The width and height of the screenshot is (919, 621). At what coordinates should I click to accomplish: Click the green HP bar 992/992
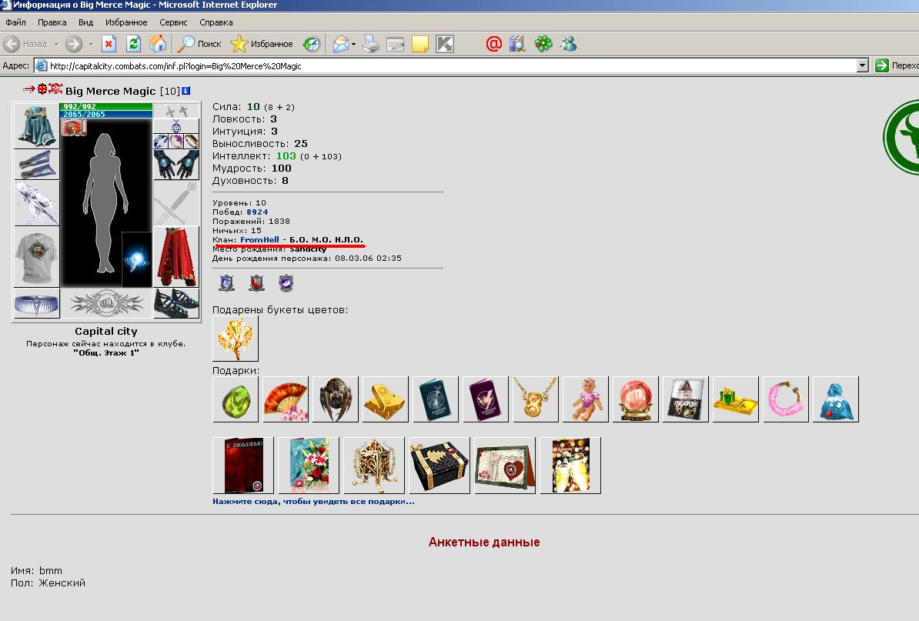[106, 107]
